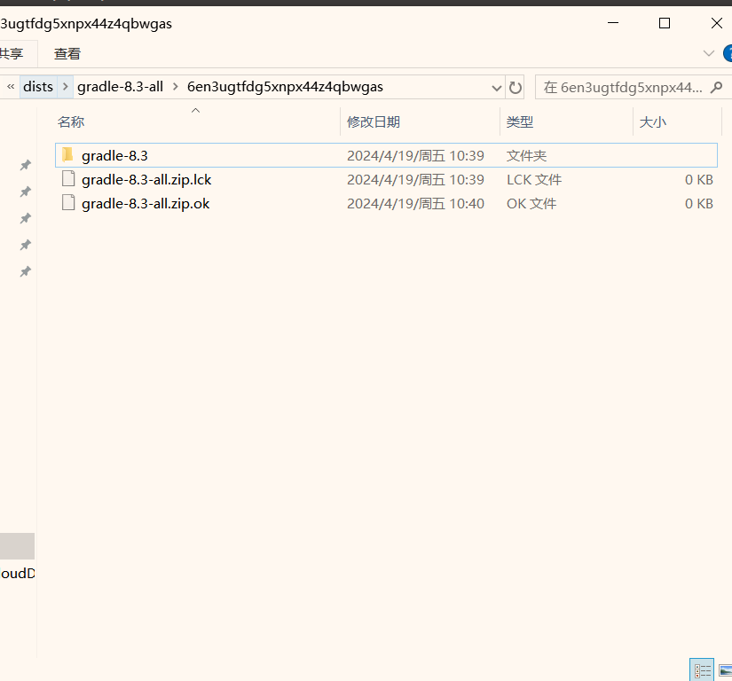Select the gradle-8.3-all.zip.ok file icon
The width and height of the screenshot is (732, 681).
(68, 203)
